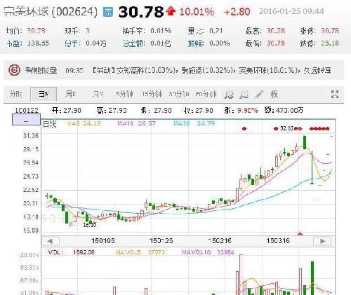Click the blue 深 exchange badge icon
Viewport: 351px width, 295px height.
point(108,12)
